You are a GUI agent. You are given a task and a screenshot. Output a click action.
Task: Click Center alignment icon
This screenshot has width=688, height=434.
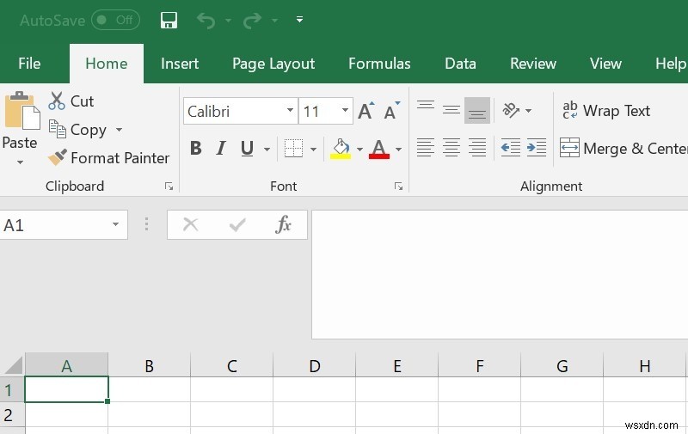[x=451, y=148]
